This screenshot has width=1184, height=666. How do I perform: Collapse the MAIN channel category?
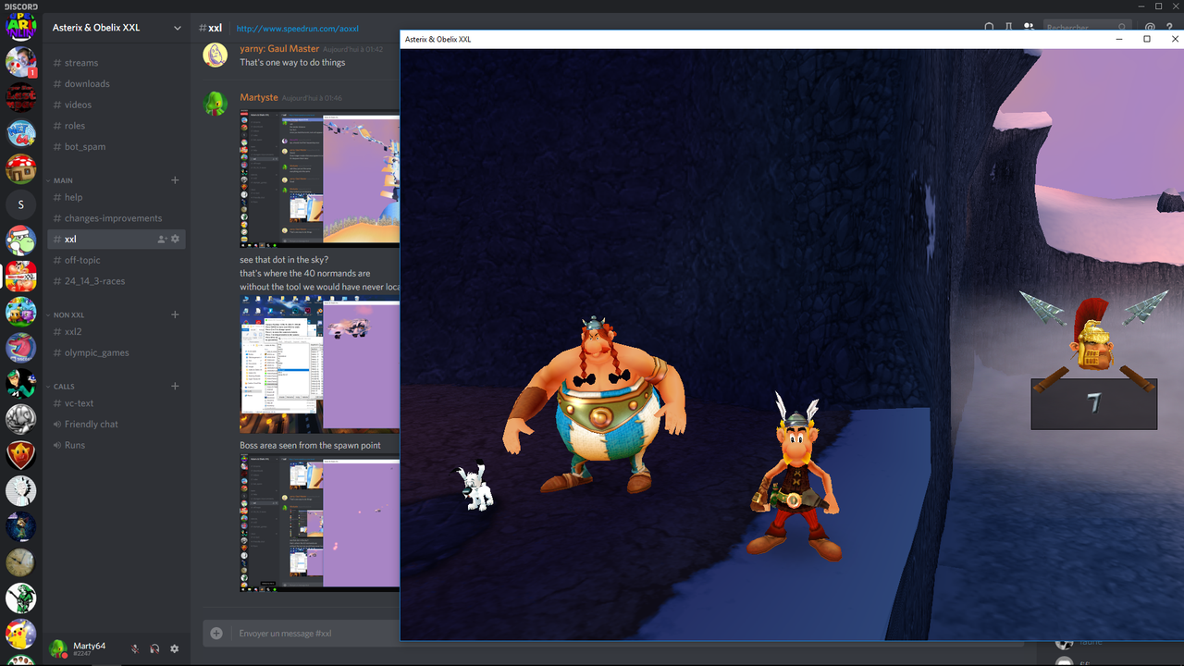tap(63, 180)
